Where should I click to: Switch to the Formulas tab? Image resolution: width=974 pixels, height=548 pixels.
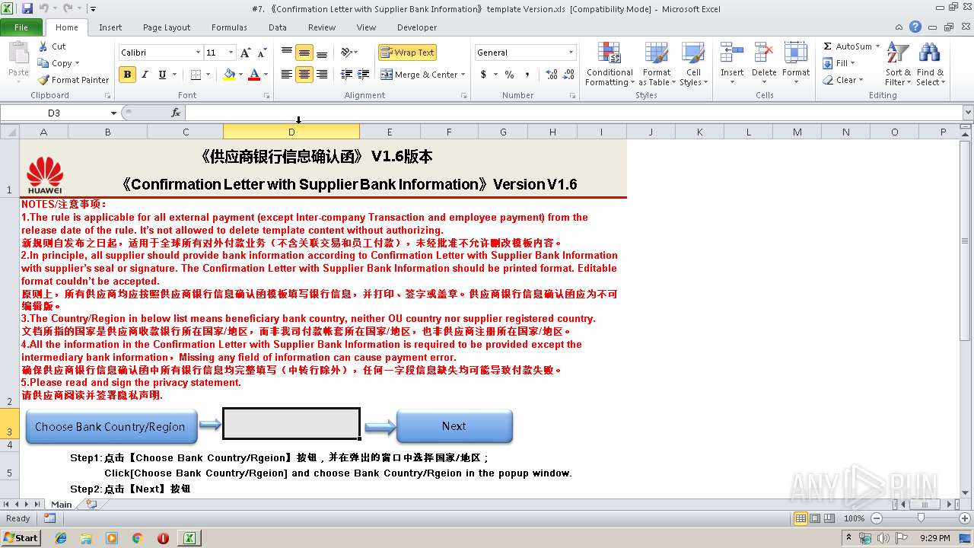pos(229,27)
